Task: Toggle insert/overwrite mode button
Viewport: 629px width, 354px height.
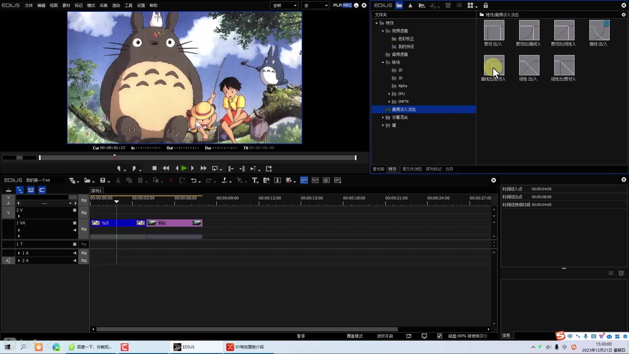Action: (9, 190)
